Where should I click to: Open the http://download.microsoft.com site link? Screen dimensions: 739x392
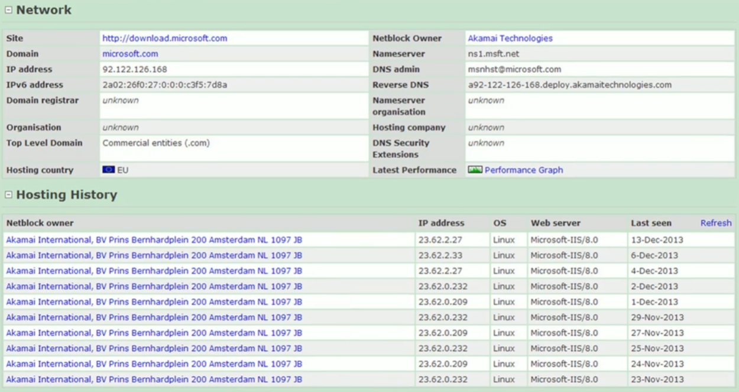click(165, 38)
